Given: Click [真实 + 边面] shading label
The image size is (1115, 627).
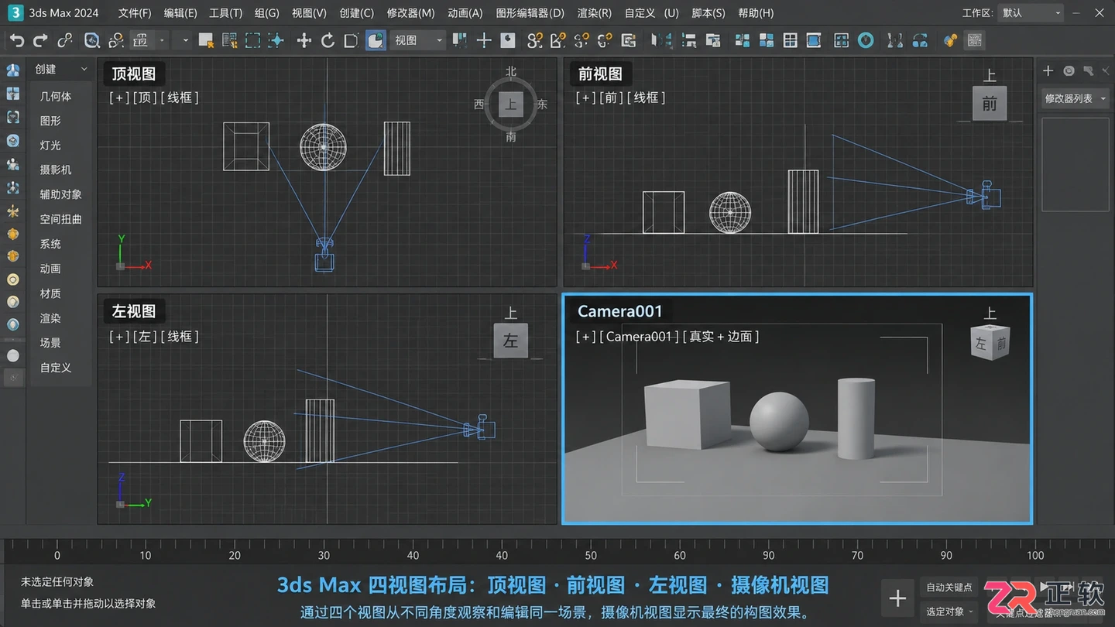Looking at the screenshot, I should (721, 337).
